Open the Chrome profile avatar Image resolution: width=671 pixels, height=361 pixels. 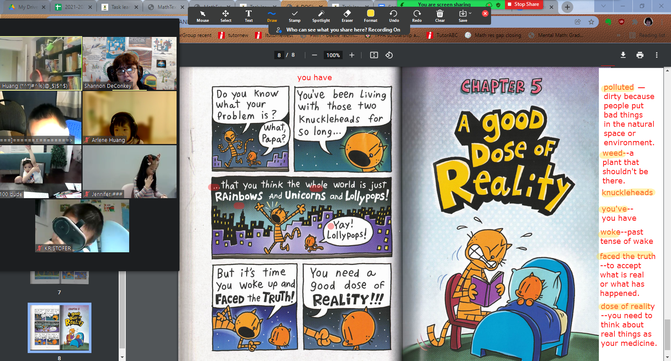click(648, 22)
